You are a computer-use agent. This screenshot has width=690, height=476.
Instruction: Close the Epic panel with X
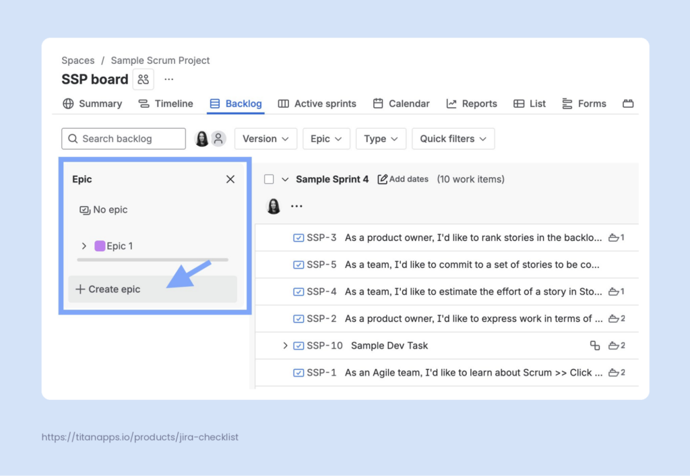tap(230, 179)
